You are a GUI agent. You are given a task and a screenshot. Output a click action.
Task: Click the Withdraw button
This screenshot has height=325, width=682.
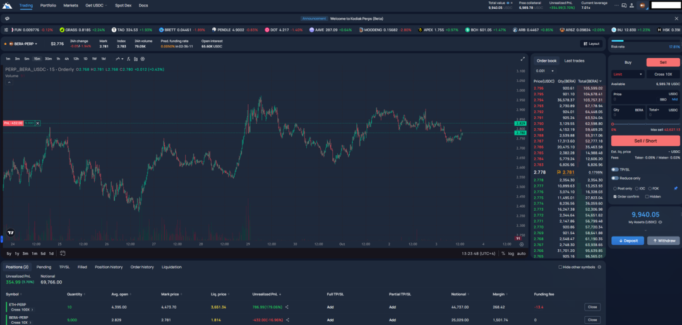click(x=663, y=240)
